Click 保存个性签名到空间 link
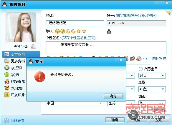172x125 pixels. (x=78, y=38)
